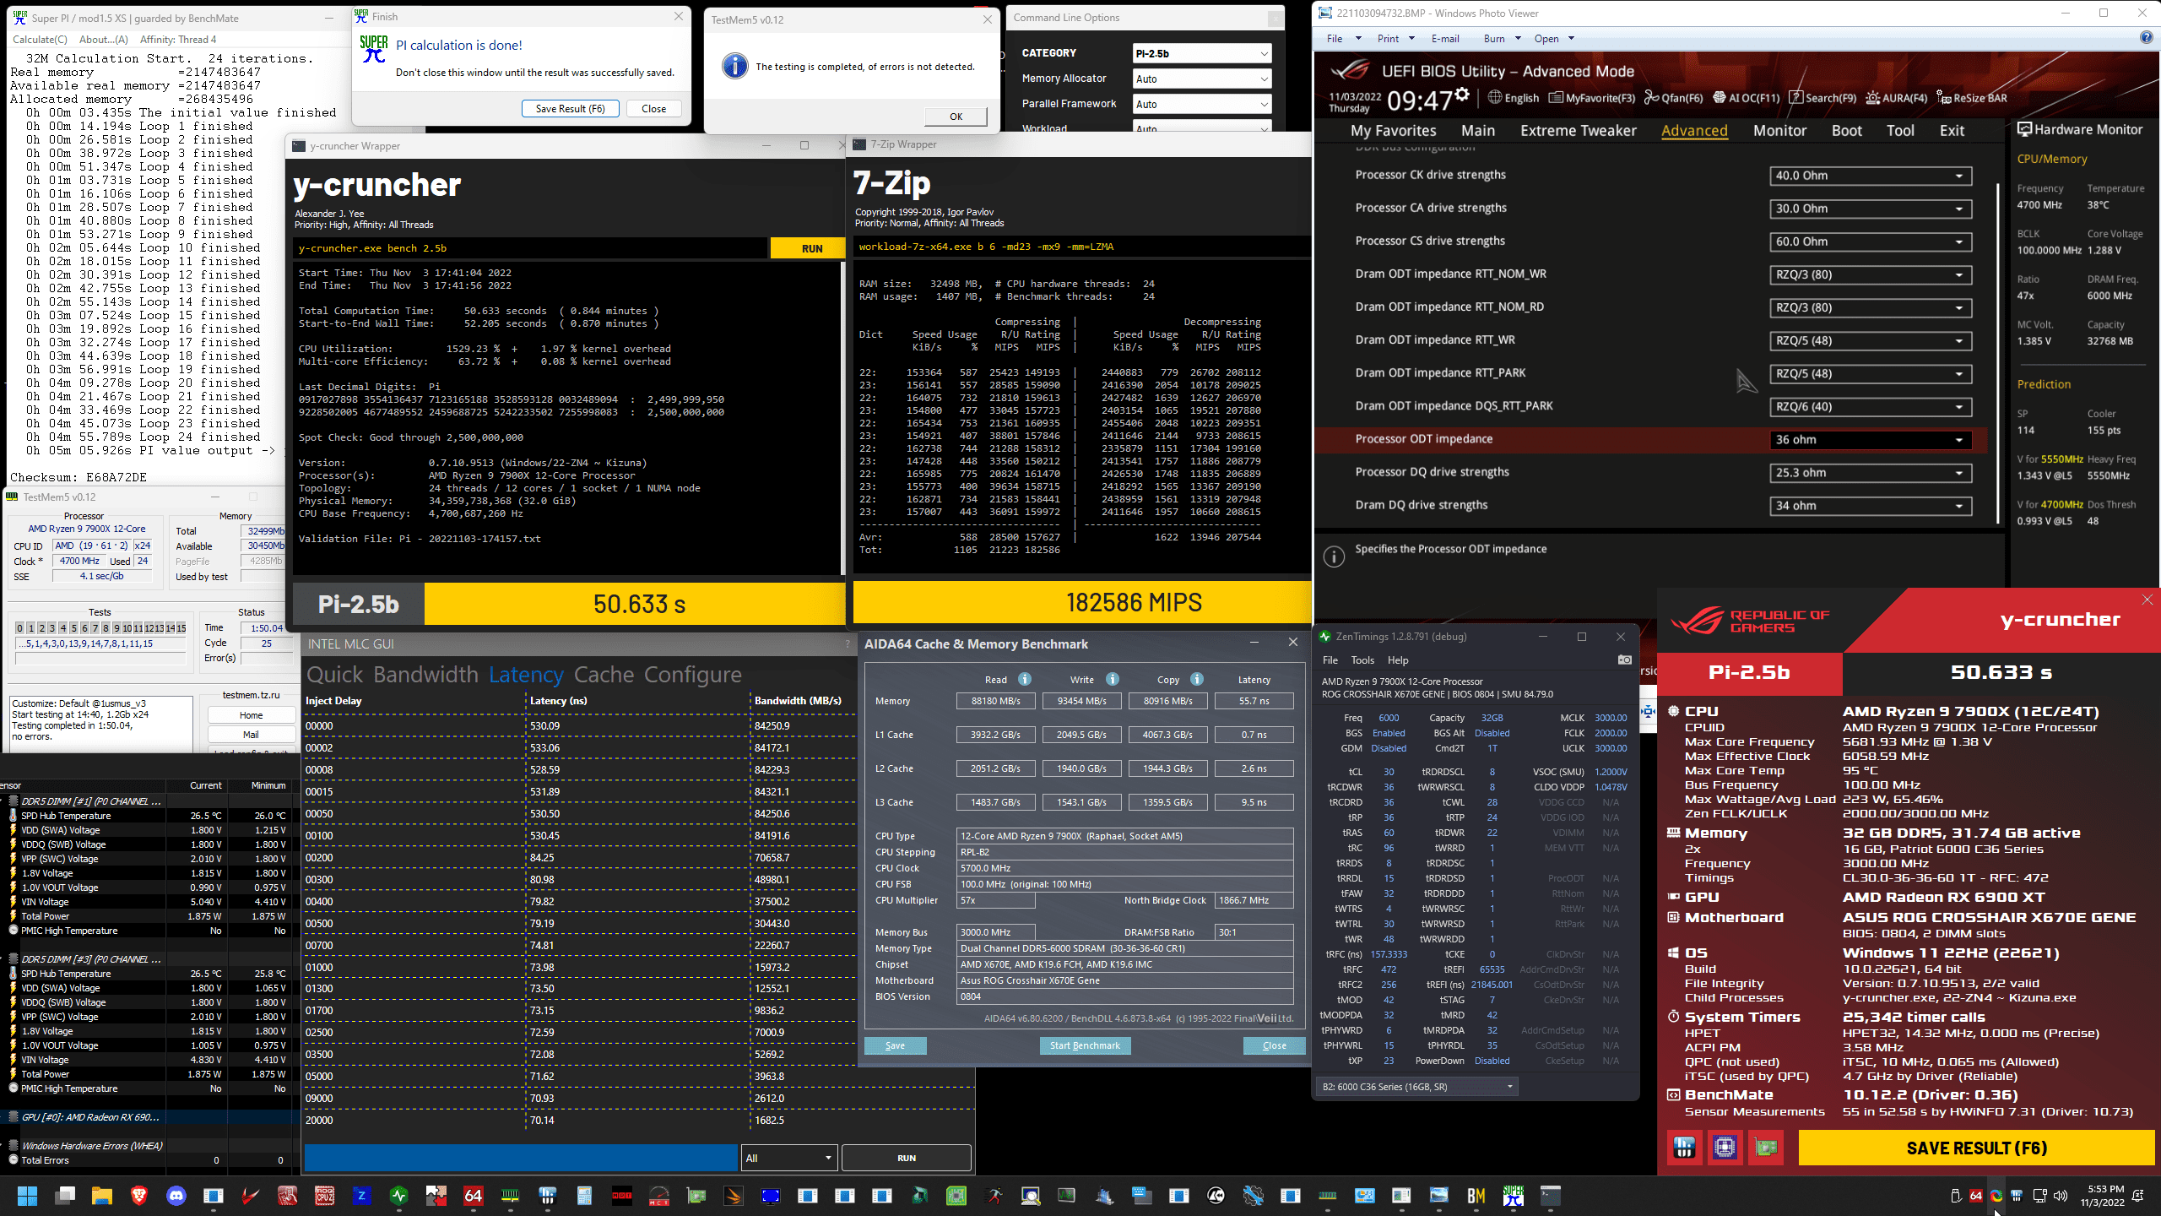Open the calculator taskbar icon

(x=585, y=1196)
